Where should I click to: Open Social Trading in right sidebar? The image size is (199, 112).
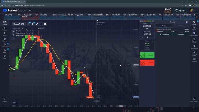point(194,34)
